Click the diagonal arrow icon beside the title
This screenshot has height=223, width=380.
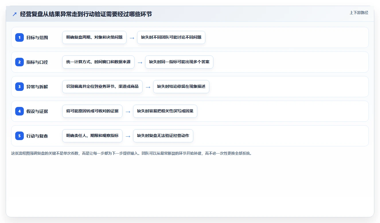(x=15, y=14)
